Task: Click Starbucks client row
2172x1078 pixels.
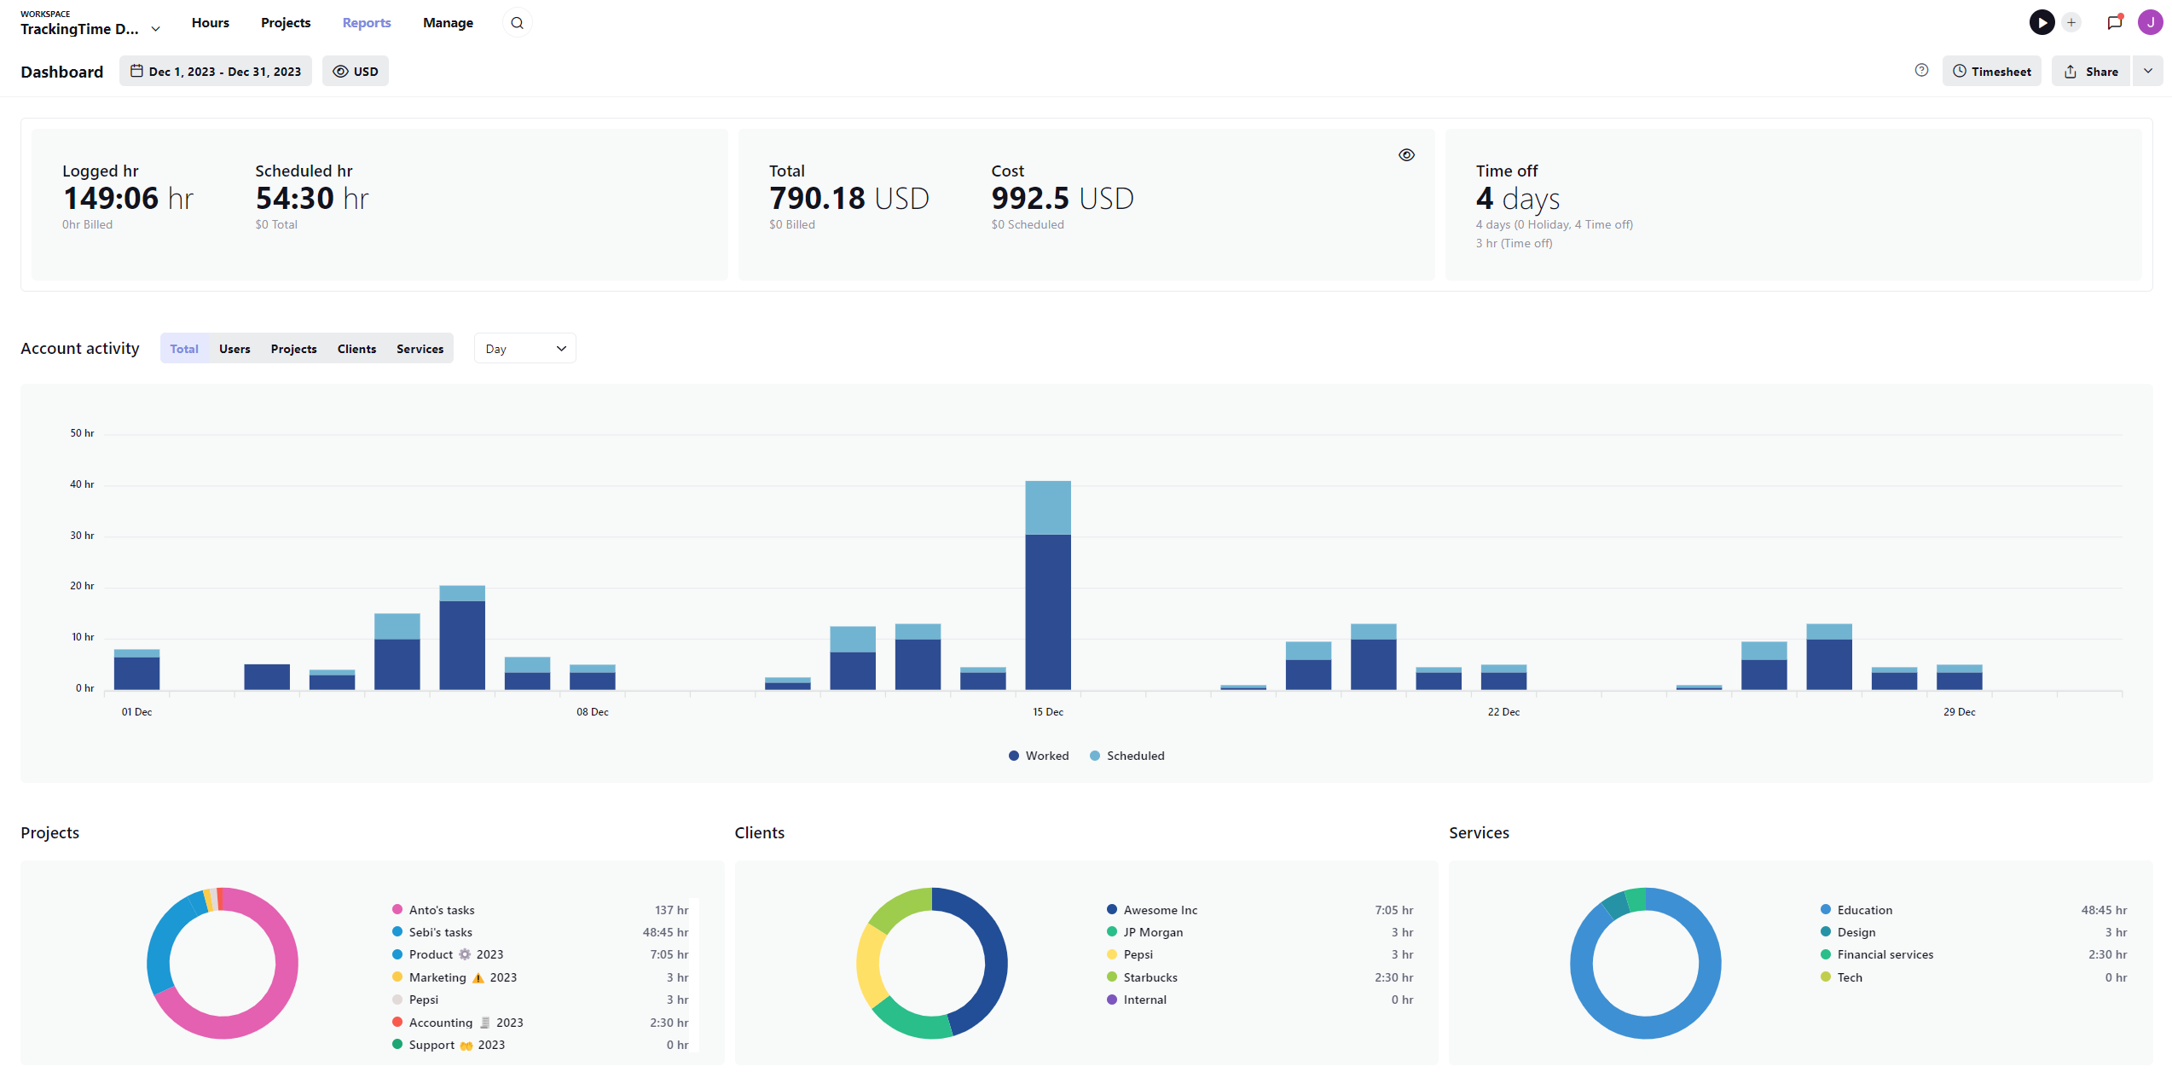Action: tap(1260, 977)
